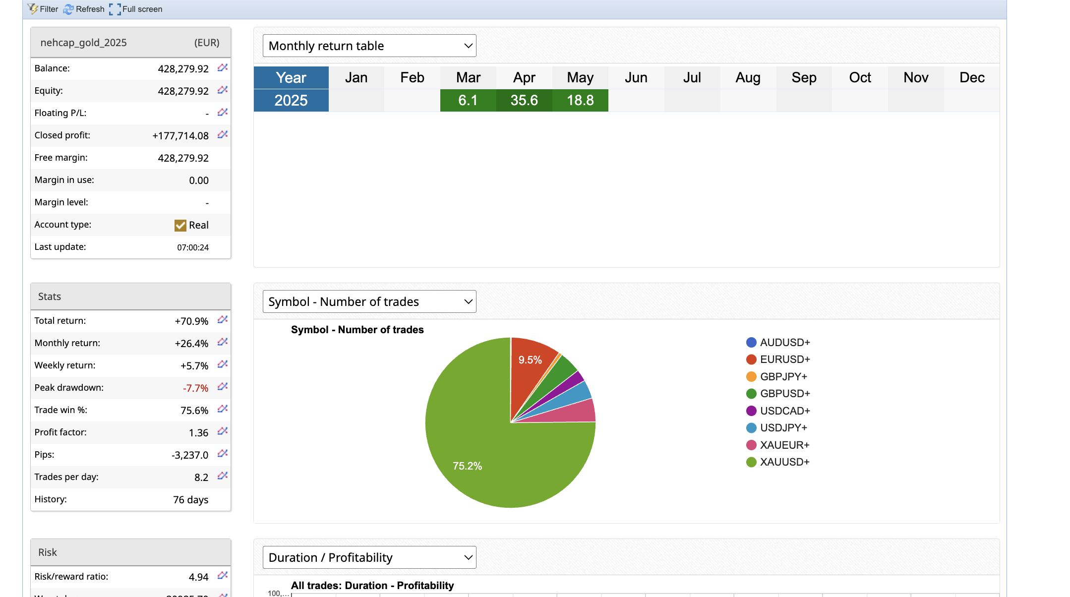The width and height of the screenshot is (1070, 597).
Task: Open the chart icon for Profit factor
Action: (x=223, y=431)
